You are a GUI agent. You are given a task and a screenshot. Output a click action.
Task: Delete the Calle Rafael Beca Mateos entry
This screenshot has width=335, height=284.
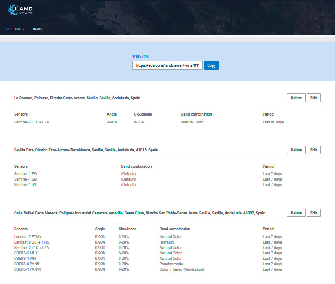coord(296,213)
